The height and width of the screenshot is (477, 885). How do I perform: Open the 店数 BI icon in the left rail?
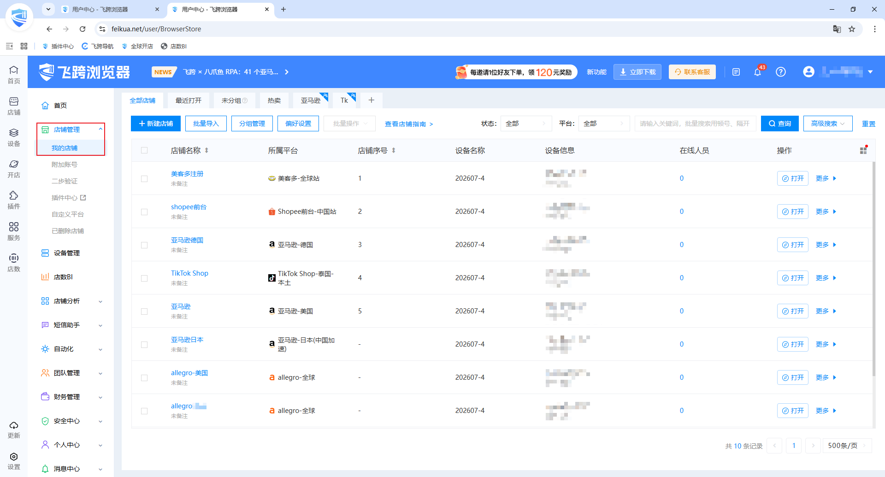14,263
